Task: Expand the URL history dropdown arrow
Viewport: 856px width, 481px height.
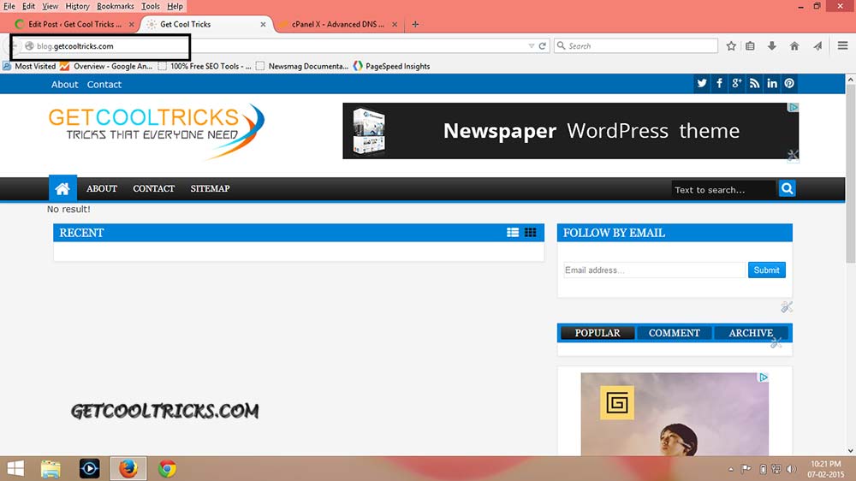Action: (x=532, y=46)
